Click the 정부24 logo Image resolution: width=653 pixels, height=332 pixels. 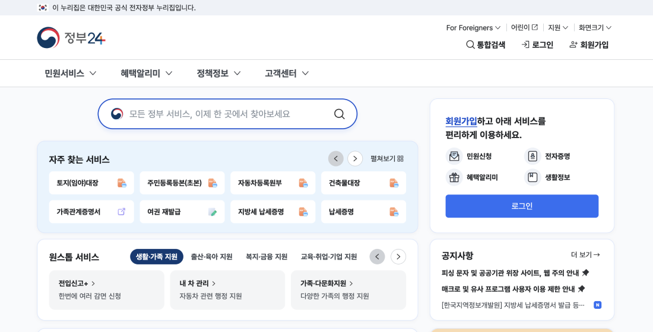point(71,38)
